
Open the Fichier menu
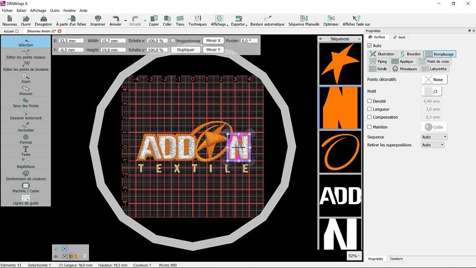[7, 10]
